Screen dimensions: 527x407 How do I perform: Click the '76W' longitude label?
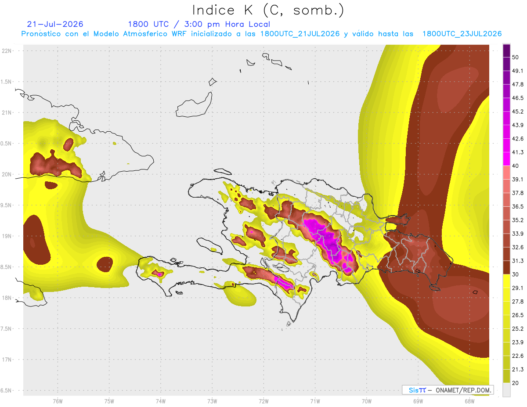58,401
